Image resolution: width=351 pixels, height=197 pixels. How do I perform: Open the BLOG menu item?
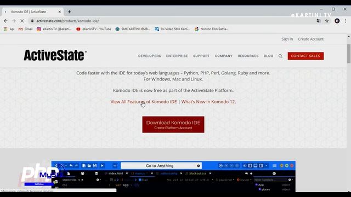pyautogui.click(x=268, y=56)
